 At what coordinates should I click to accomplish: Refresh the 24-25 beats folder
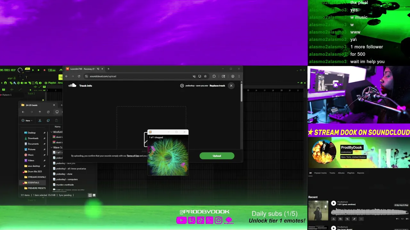(48, 112)
